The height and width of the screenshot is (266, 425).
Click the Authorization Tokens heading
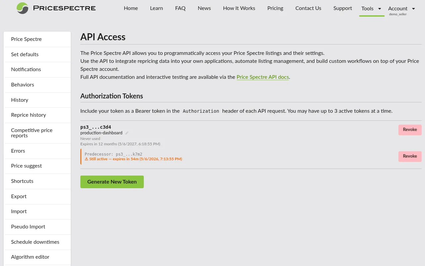[112, 96]
